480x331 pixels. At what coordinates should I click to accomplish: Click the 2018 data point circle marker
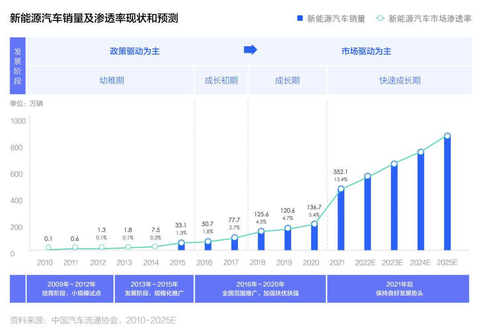pos(261,231)
